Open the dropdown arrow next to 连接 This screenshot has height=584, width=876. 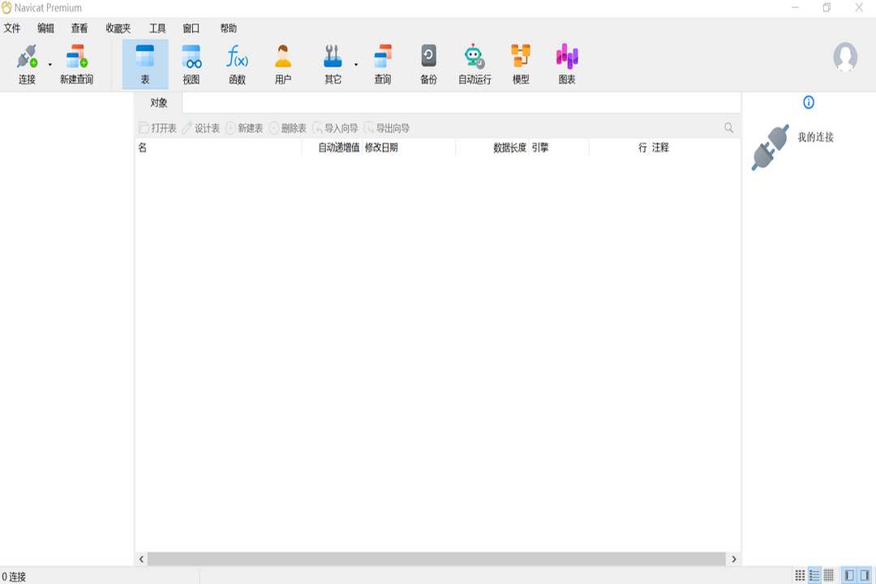[49, 65]
